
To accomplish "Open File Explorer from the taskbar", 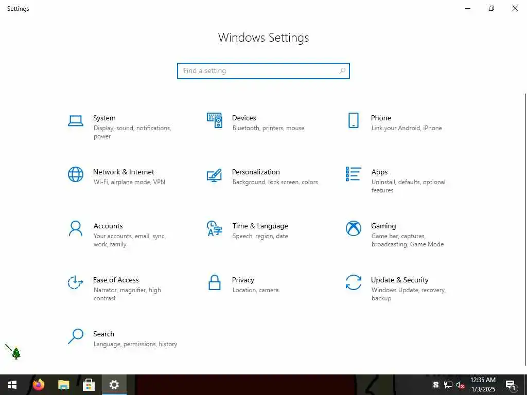I will pos(63,385).
